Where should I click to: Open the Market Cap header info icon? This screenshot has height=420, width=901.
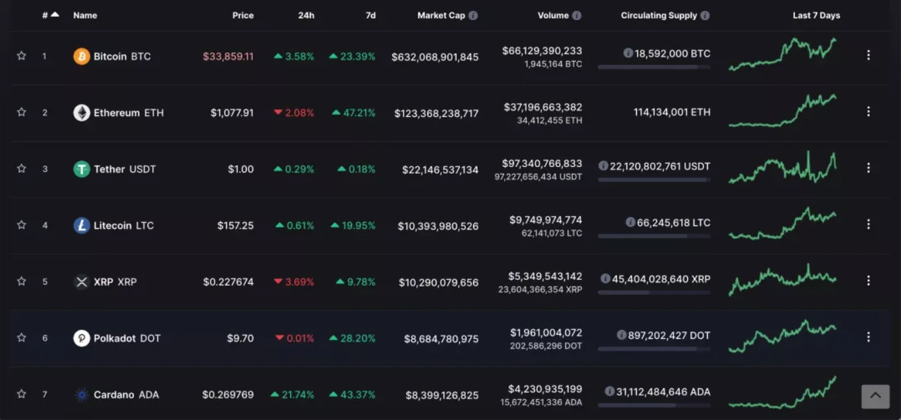(x=473, y=15)
